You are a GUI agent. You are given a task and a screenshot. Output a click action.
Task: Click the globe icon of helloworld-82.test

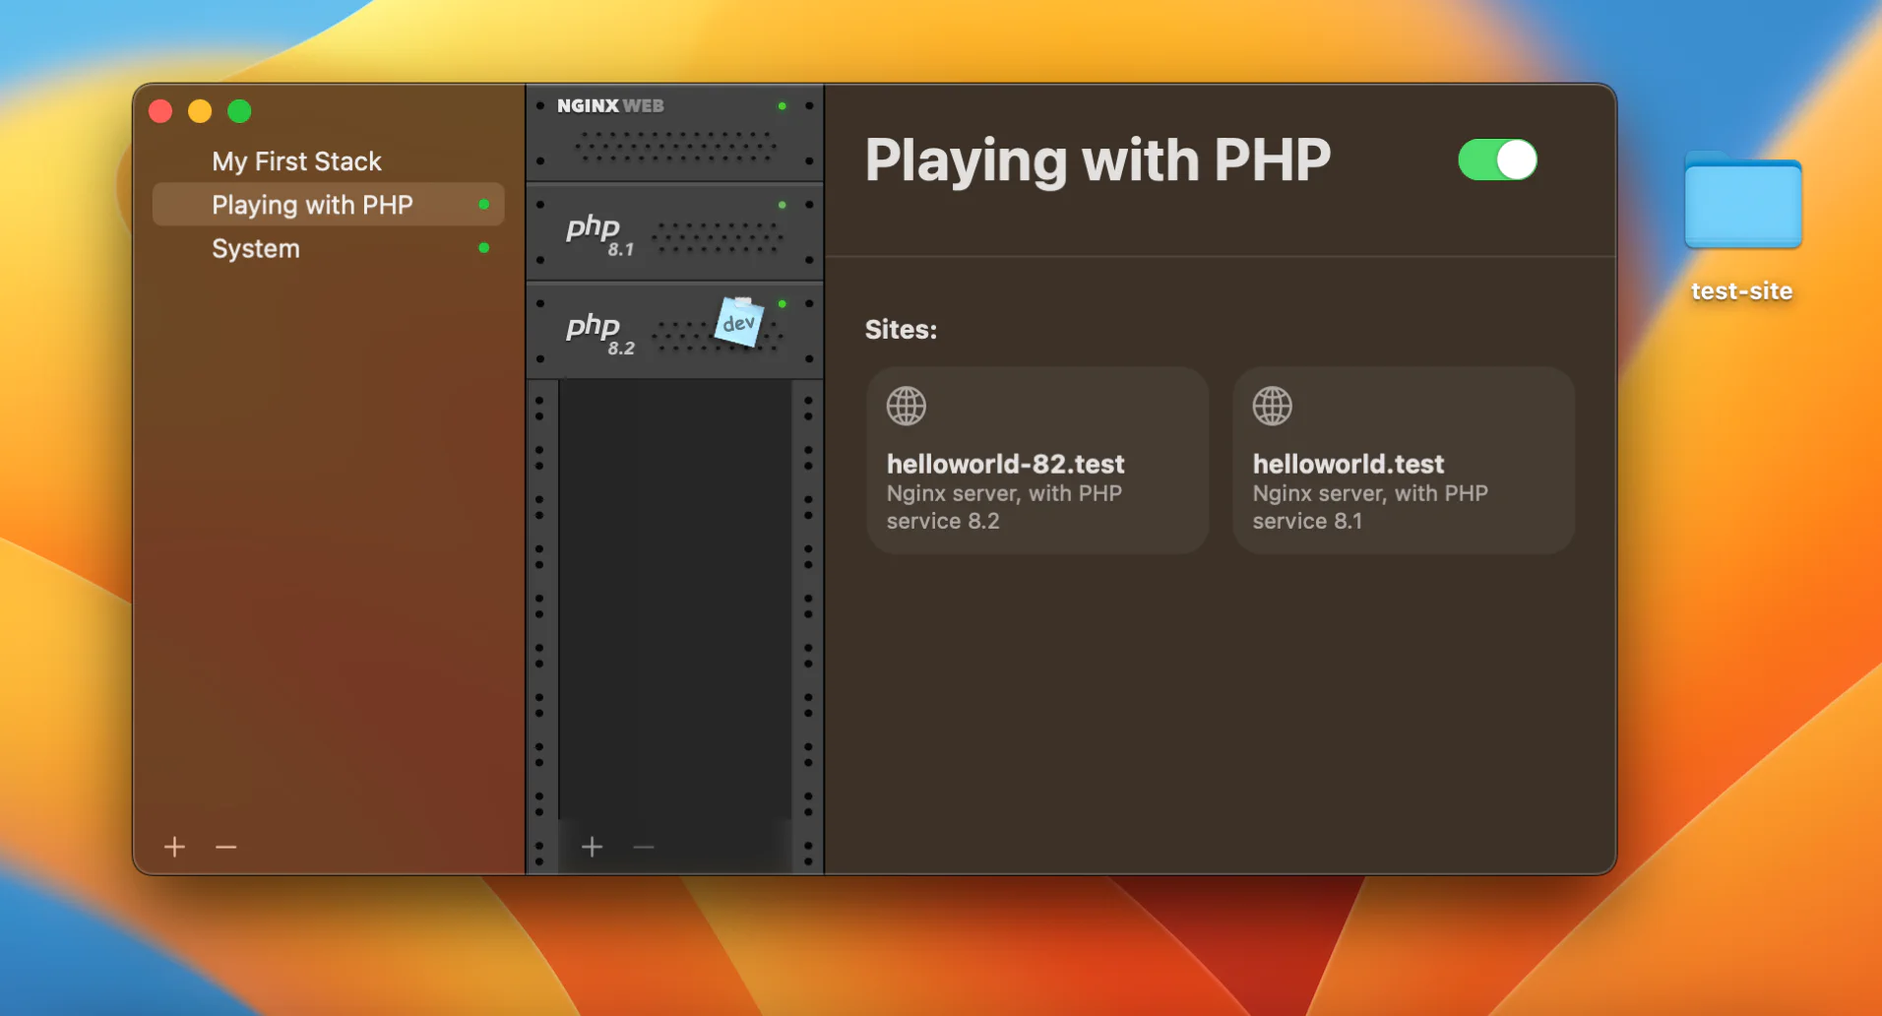click(906, 406)
